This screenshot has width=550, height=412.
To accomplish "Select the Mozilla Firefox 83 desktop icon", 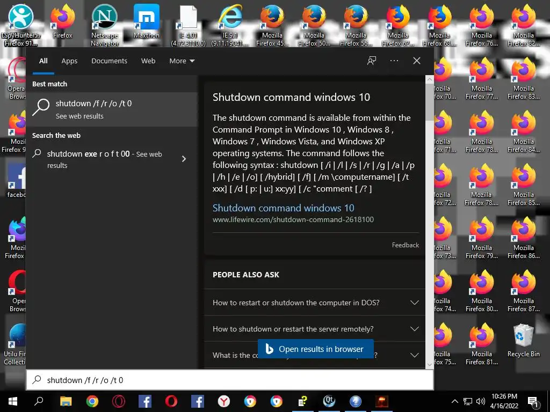I will [523, 79].
